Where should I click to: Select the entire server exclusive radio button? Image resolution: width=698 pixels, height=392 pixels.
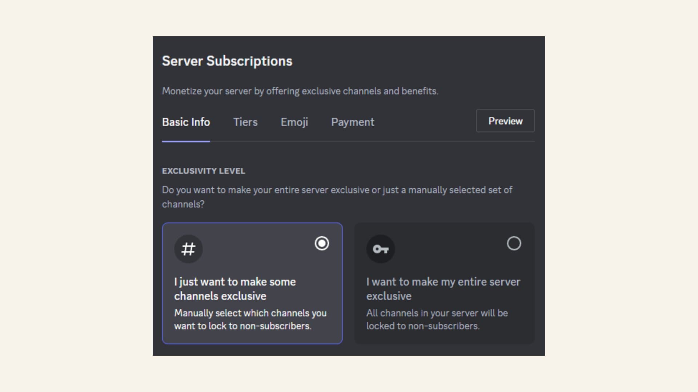(x=514, y=243)
